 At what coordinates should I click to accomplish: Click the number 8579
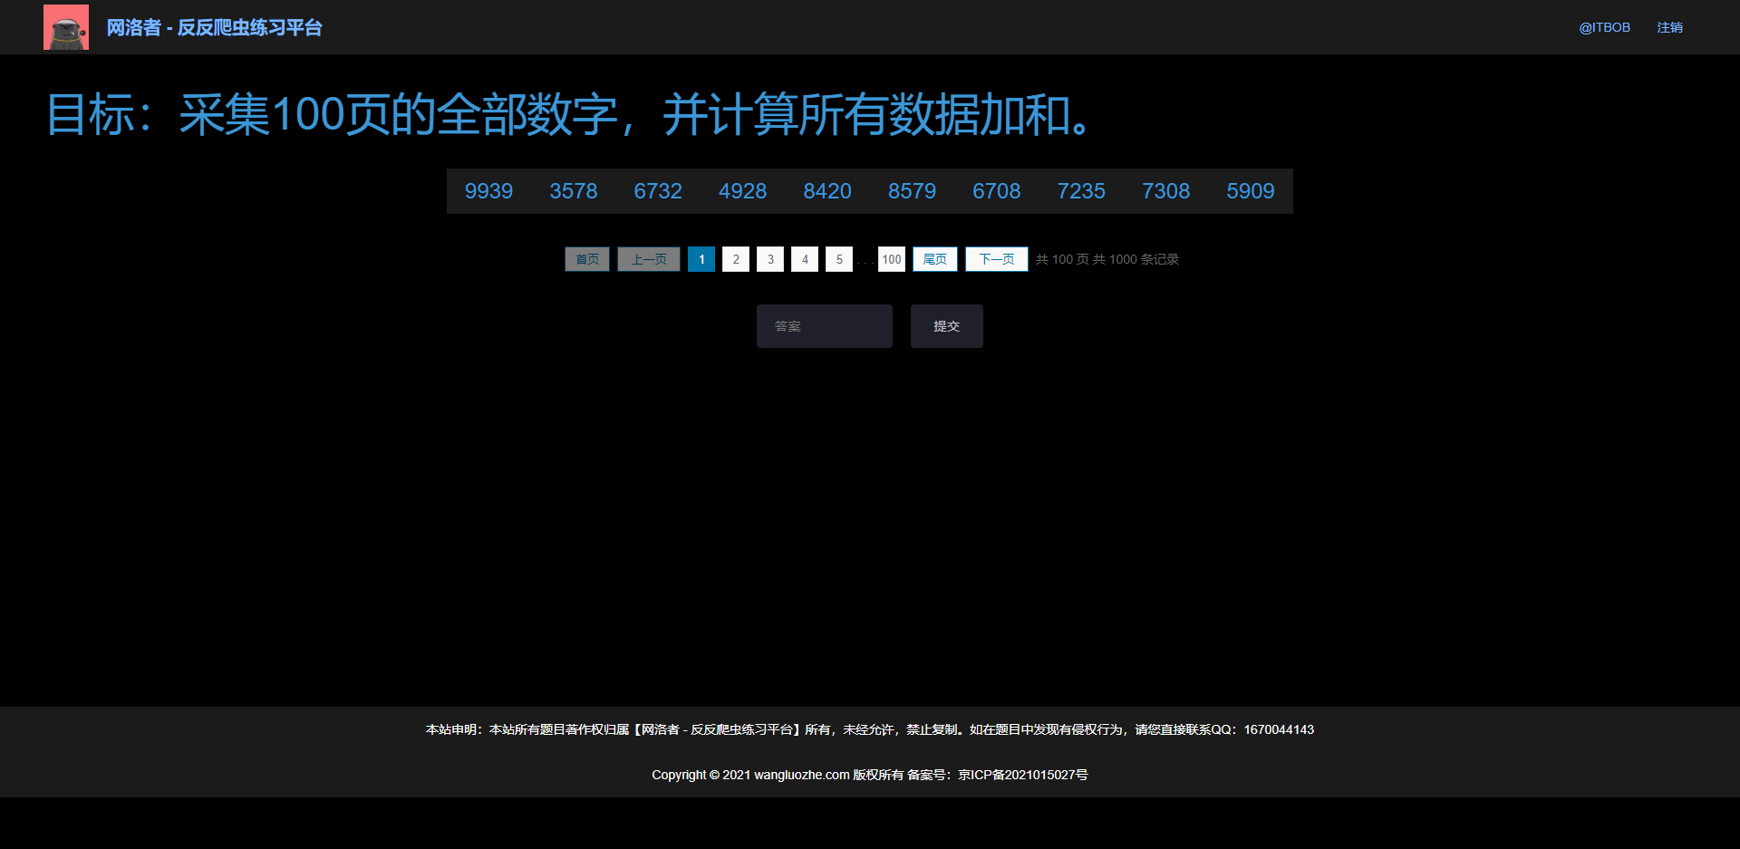912,191
